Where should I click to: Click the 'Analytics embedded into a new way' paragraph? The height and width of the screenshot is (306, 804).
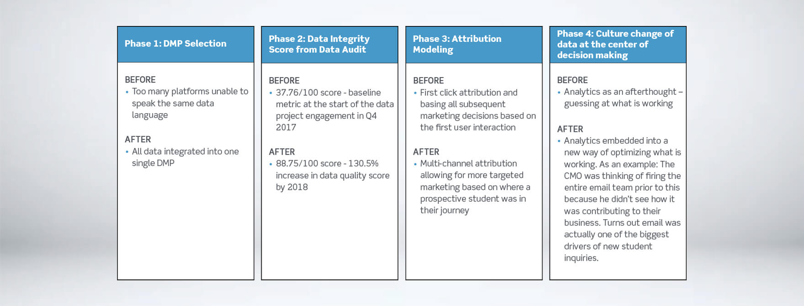(622, 199)
